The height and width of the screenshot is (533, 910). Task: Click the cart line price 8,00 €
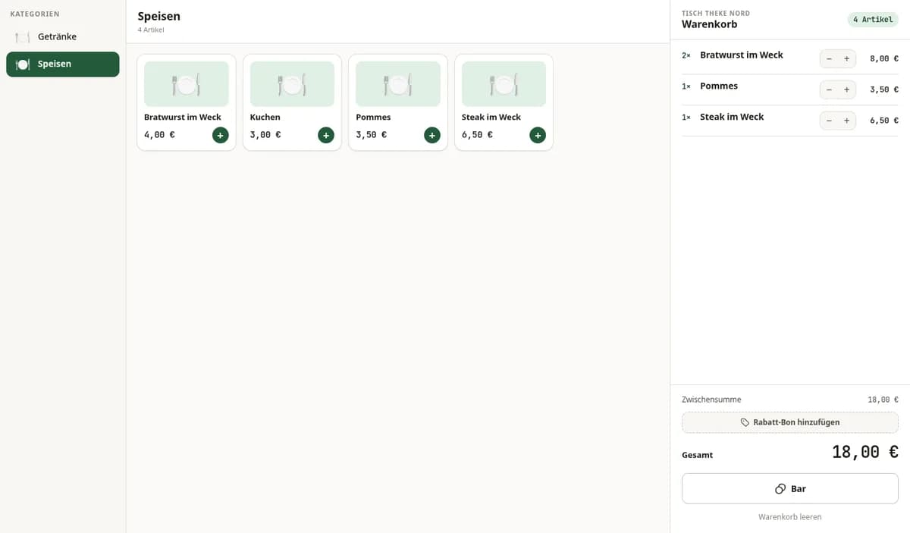point(884,58)
